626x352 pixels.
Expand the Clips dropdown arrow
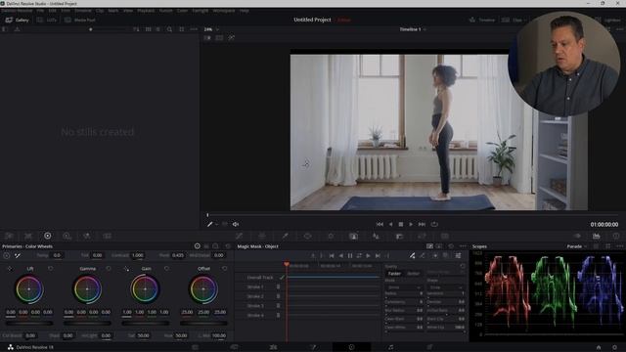pos(525,20)
